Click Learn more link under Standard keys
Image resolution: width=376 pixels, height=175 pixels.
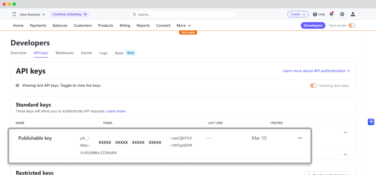tap(116, 111)
